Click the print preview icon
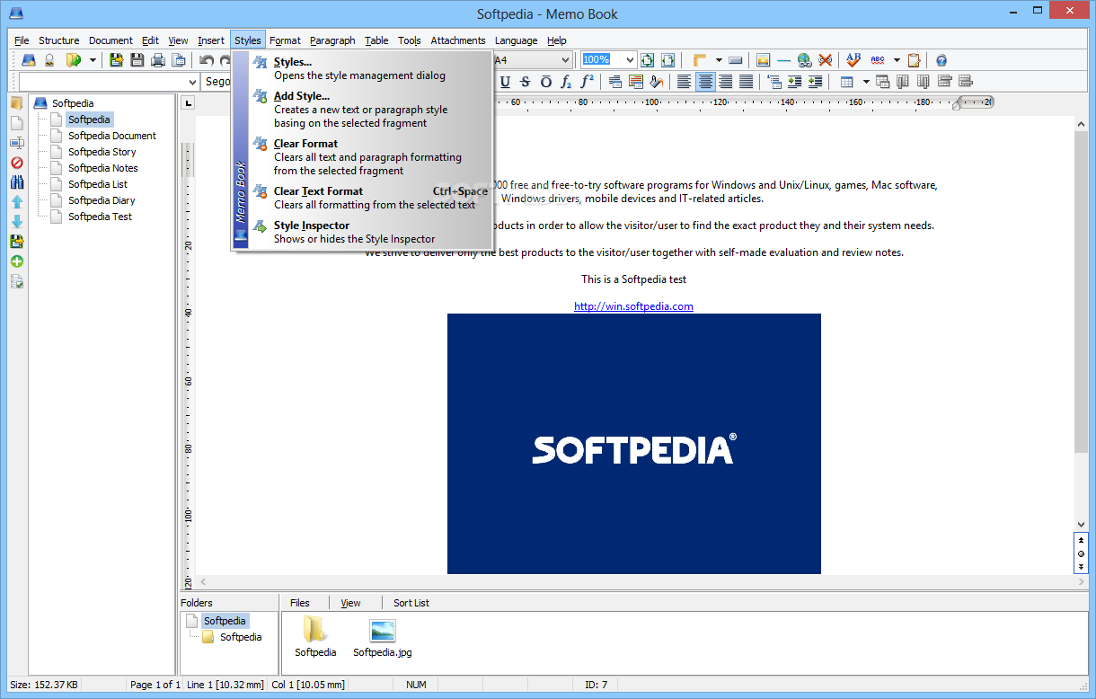Viewport: 1096px width, 699px height. coord(179,60)
